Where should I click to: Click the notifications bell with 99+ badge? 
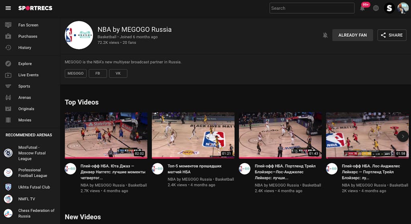point(363,8)
